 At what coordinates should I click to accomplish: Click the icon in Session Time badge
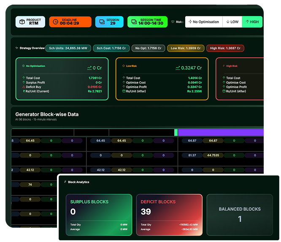tap(134, 22)
